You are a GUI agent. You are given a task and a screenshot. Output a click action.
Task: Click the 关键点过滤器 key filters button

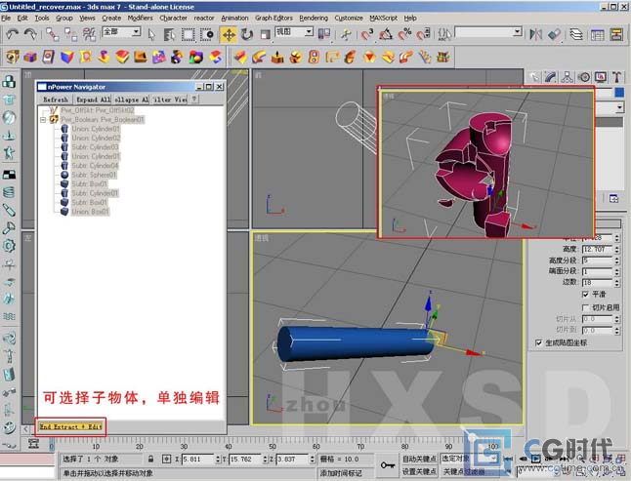pos(464,471)
